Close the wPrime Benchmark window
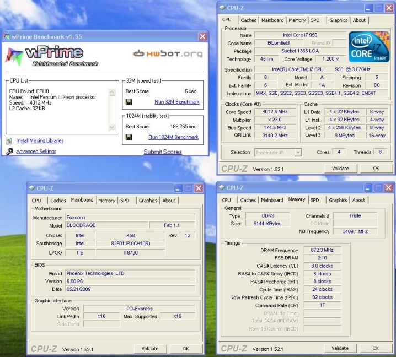Screen dimensions: 396x357 pyautogui.click(x=202, y=36)
